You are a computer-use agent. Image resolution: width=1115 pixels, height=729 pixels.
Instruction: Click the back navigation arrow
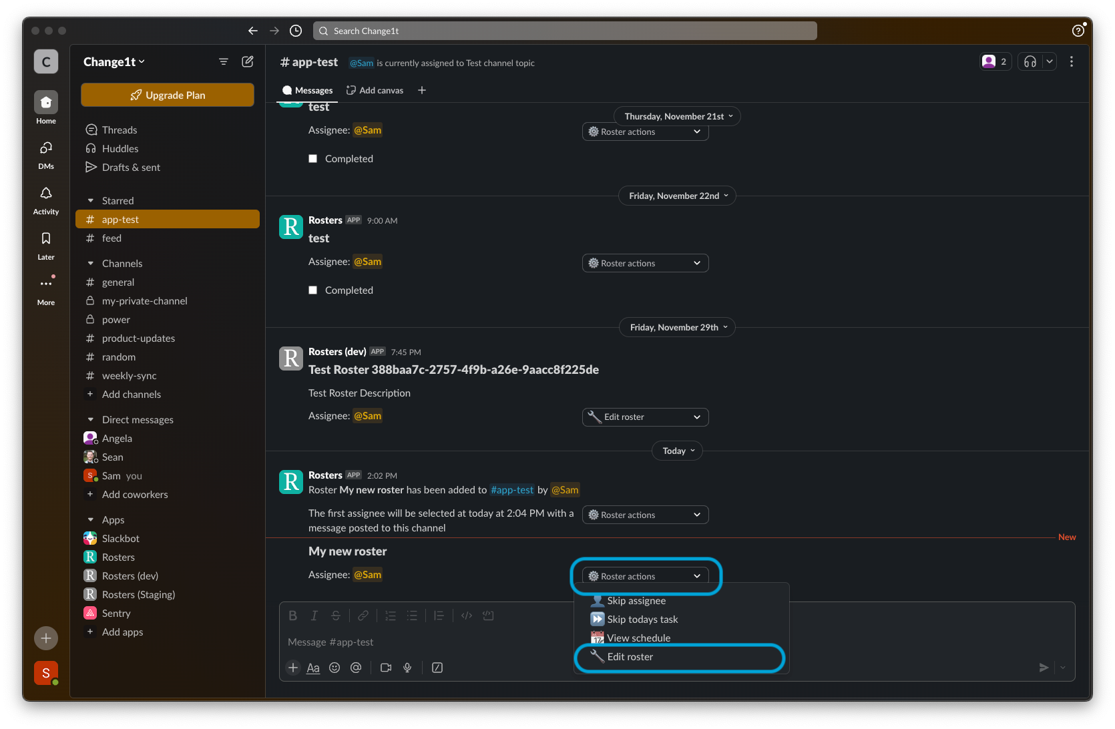252,31
